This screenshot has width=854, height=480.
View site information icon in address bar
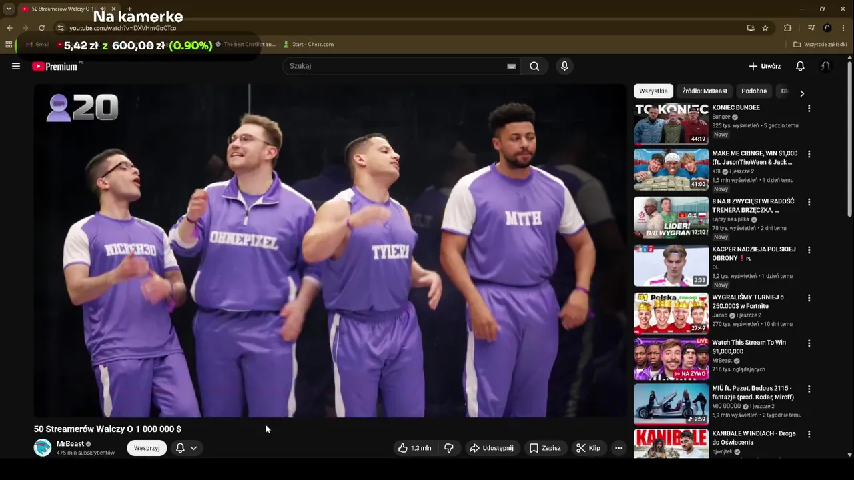[x=60, y=28]
